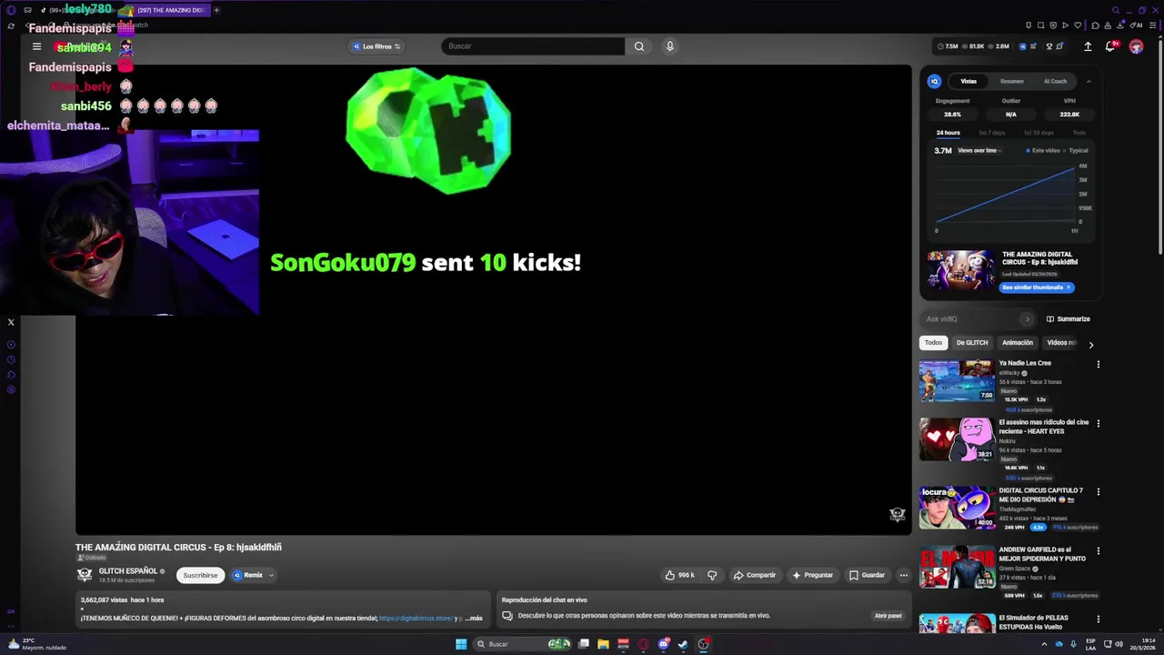Click the GLITCH ESPAÑOL channel avatar
The height and width of the screenshot is (655, 1164).
click(x=85, y=575)
